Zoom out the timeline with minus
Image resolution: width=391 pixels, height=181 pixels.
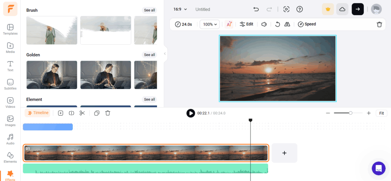(328, 113)
